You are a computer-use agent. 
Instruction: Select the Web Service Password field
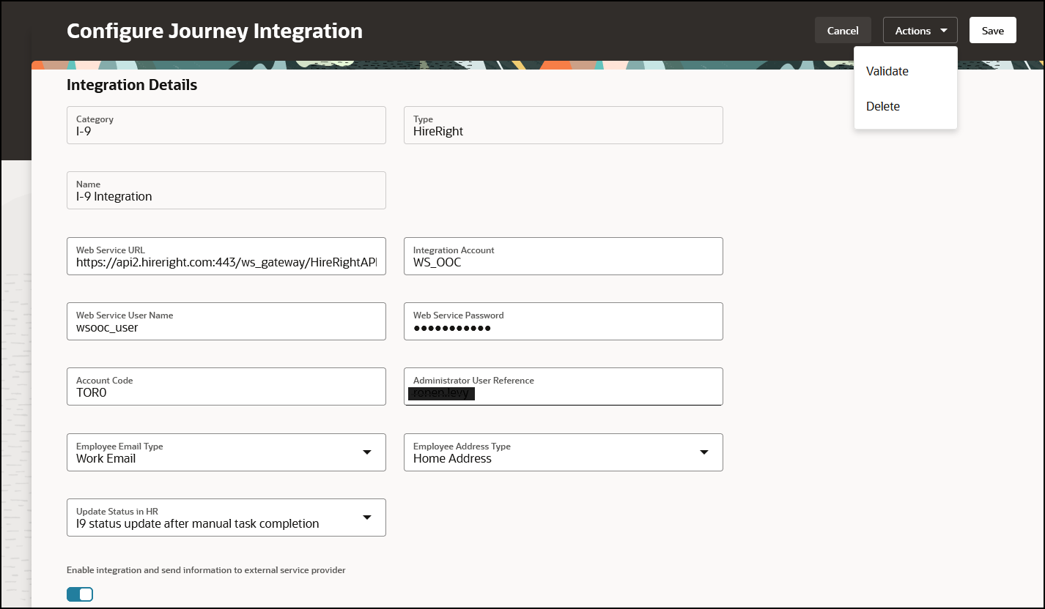point(563,327)
